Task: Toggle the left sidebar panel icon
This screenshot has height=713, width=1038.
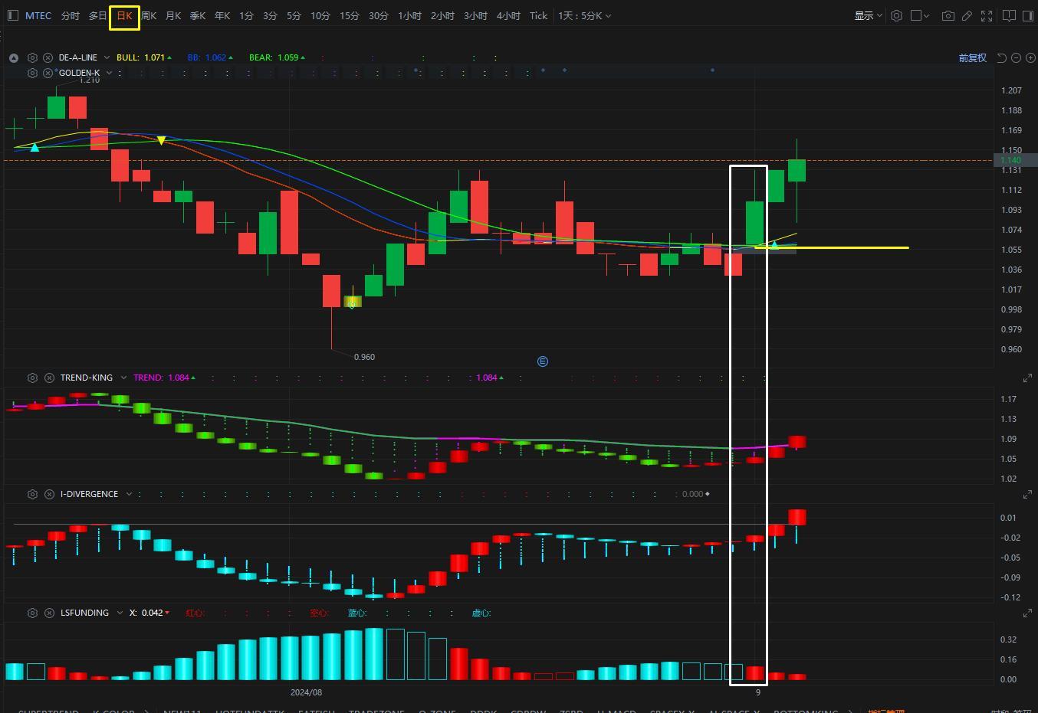Action: (x=12, y=15)
